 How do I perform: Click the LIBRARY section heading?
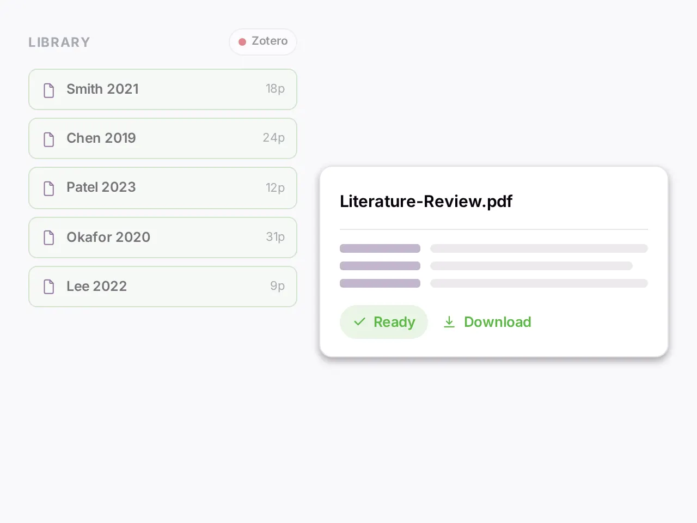point(59,42)
